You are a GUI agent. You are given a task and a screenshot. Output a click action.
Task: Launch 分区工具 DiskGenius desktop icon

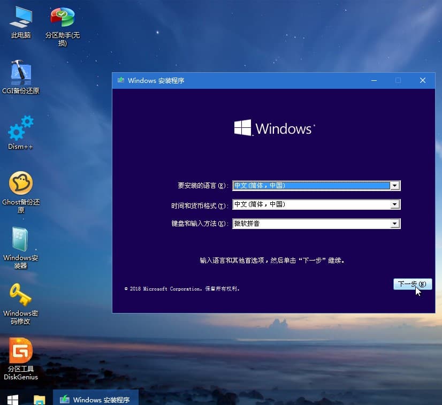tap(21, 359)
